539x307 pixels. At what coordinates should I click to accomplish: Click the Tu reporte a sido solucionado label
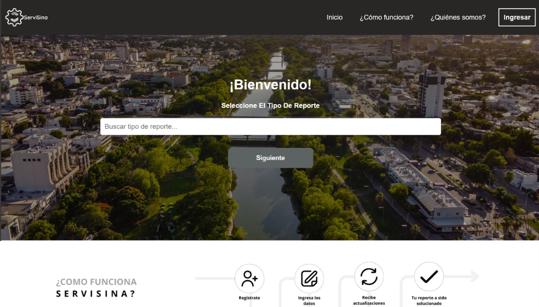tap(429, 300)
